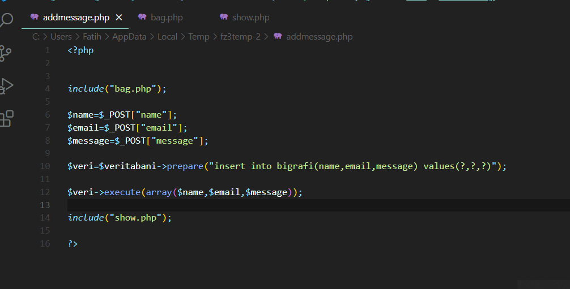Viewport: 570px width, 289px height.
Task: Click the "message" string key on line 8
Action: pos(175,140)
